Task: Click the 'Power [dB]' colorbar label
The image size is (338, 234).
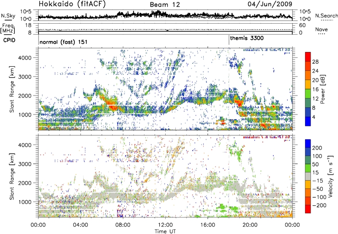Action: (323, 89)
